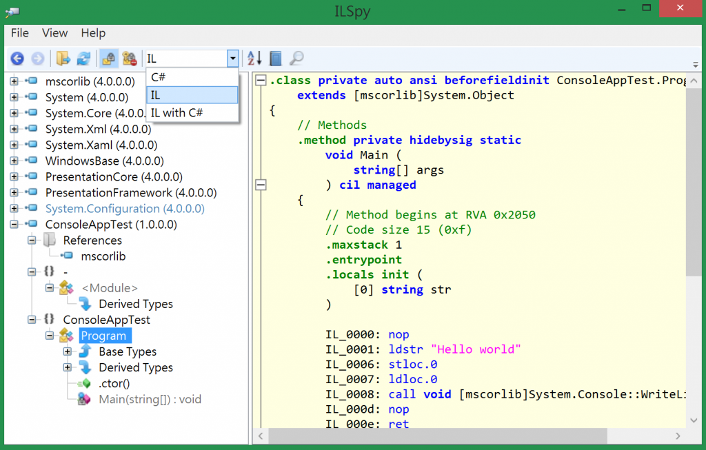
Task: Expand the PresentationFramework assembly node
Action: 14,192
